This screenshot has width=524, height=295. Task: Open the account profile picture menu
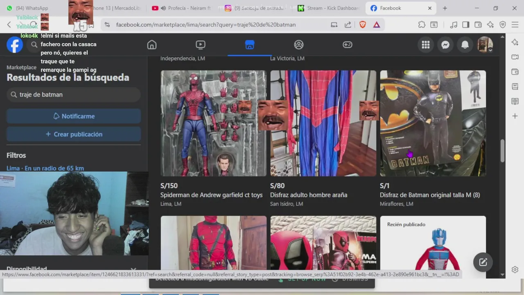click(485, 45)
